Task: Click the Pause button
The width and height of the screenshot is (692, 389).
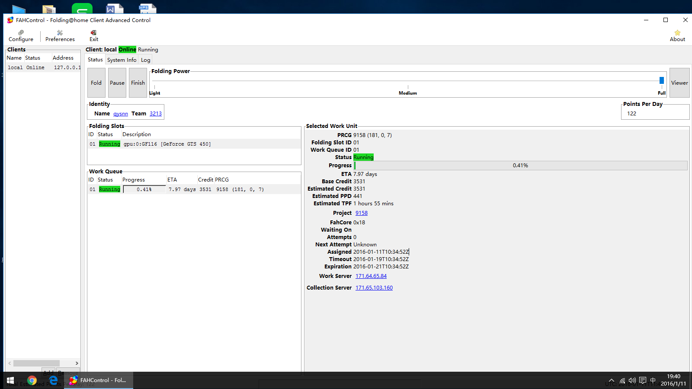Action: pyautogui.click(x=117, y=83)
